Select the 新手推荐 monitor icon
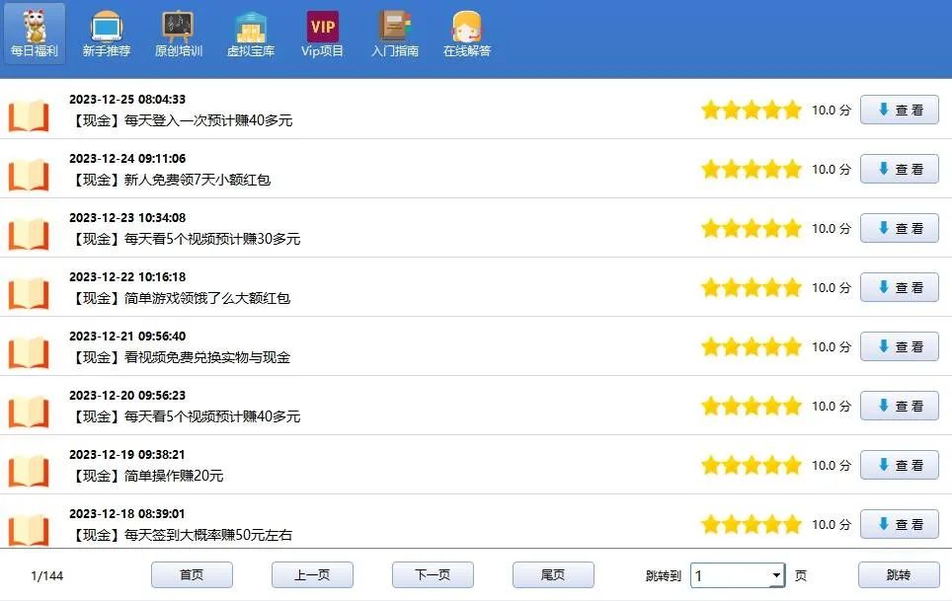952x601 pixels. (106, 28)
